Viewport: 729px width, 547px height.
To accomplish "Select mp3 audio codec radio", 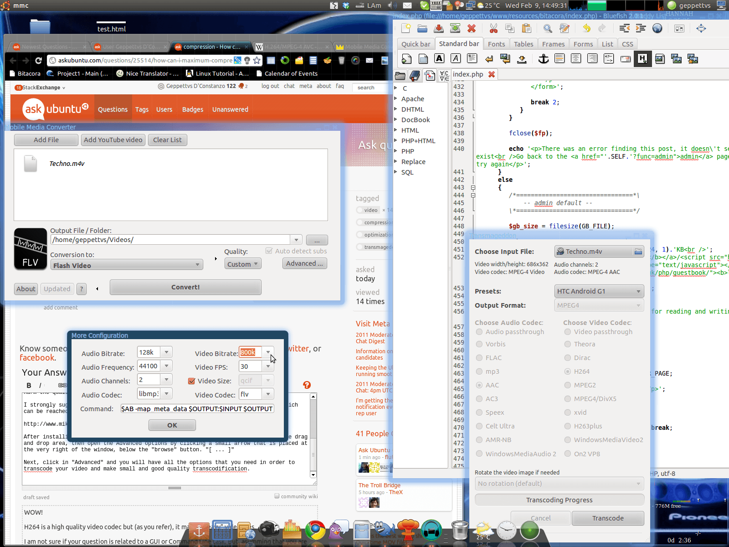I will 479,372.
